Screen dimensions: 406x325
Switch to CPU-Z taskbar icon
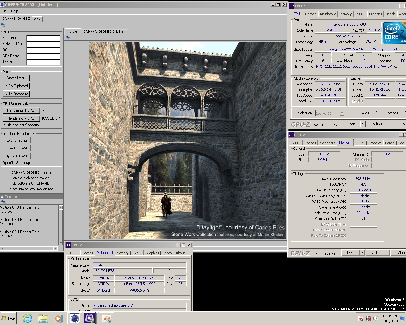90,318
